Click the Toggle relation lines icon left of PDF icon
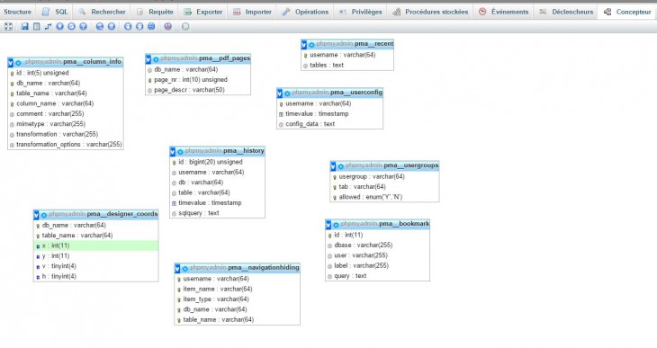The height and width of the screenshot is (348, 657). click(x=151, y=26)
